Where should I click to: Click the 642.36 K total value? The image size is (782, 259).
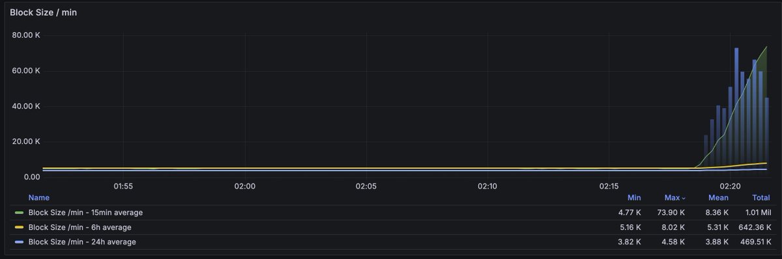coord(754,227)
